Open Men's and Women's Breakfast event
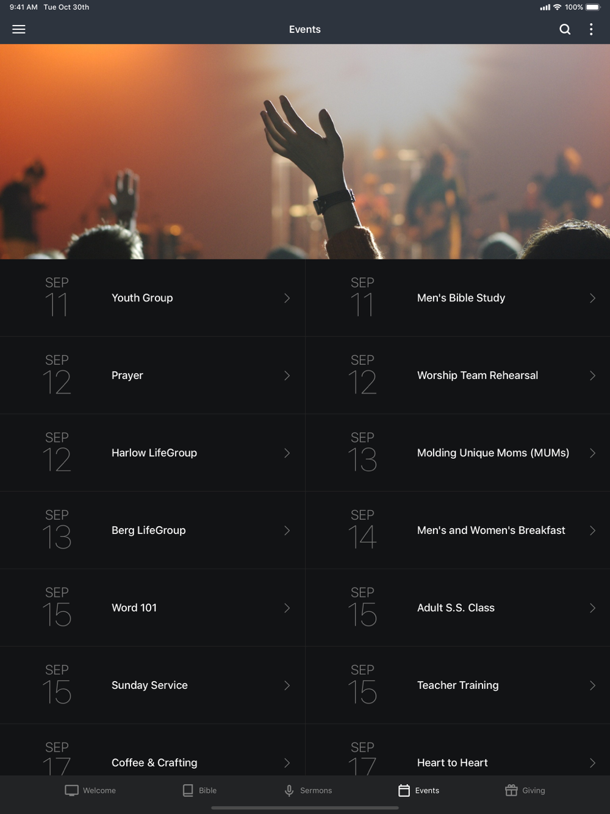This screenshot has height=814, width=610. click(x=457, y=530)
